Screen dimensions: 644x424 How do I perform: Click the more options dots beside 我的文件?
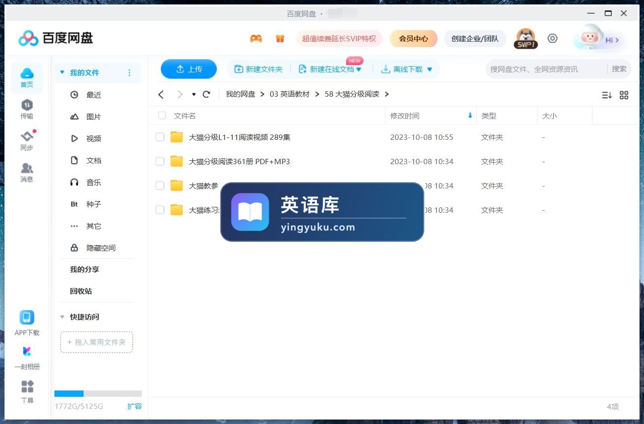pyautogui.click(x=129, y=73)
